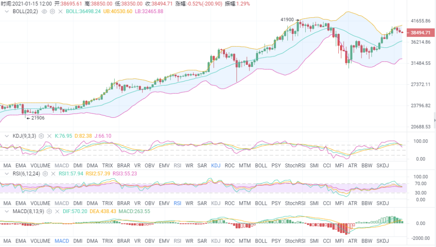Select highlighted RSI tab under the RSI chart

[177, 203]
